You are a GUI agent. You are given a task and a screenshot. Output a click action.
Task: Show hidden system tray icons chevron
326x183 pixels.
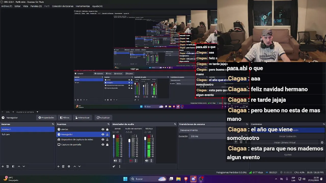[276, 179]
